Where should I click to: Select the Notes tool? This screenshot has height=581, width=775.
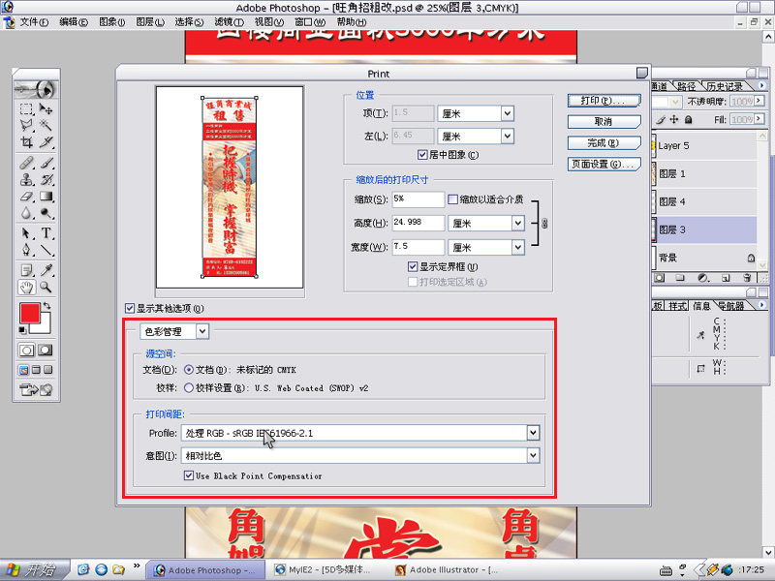pos(26,270)
